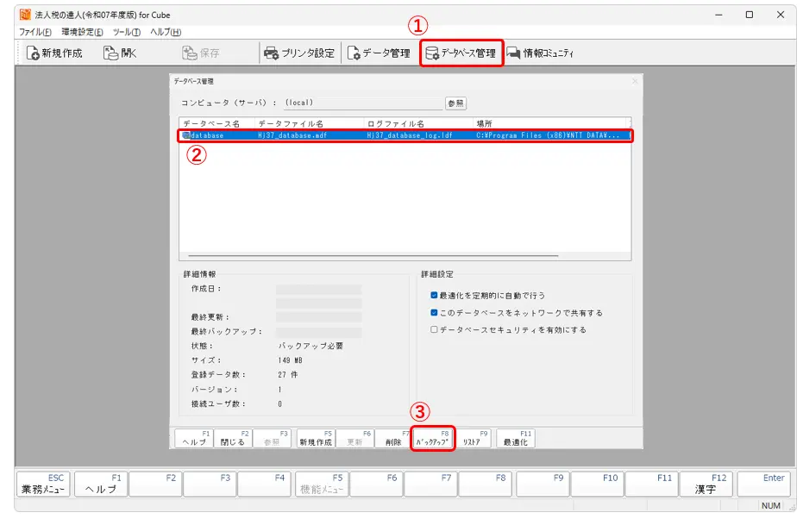803x519 pixels.
Task: Open the 環境設定(E) menu
Action: [82, 32]
